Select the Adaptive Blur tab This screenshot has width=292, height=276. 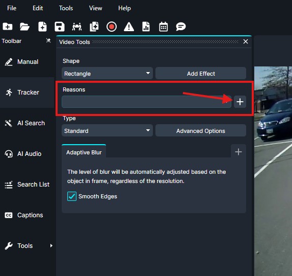coord(84,152)
